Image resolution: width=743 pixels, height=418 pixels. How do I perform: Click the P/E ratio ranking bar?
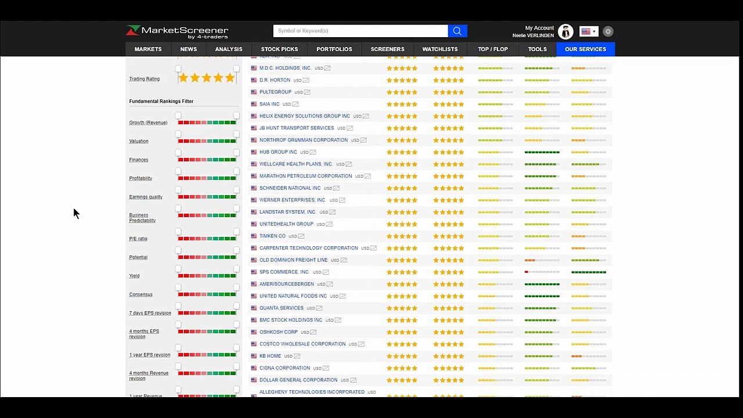207,239
